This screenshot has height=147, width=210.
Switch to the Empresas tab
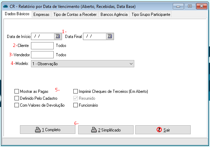(x=41, y=14)
